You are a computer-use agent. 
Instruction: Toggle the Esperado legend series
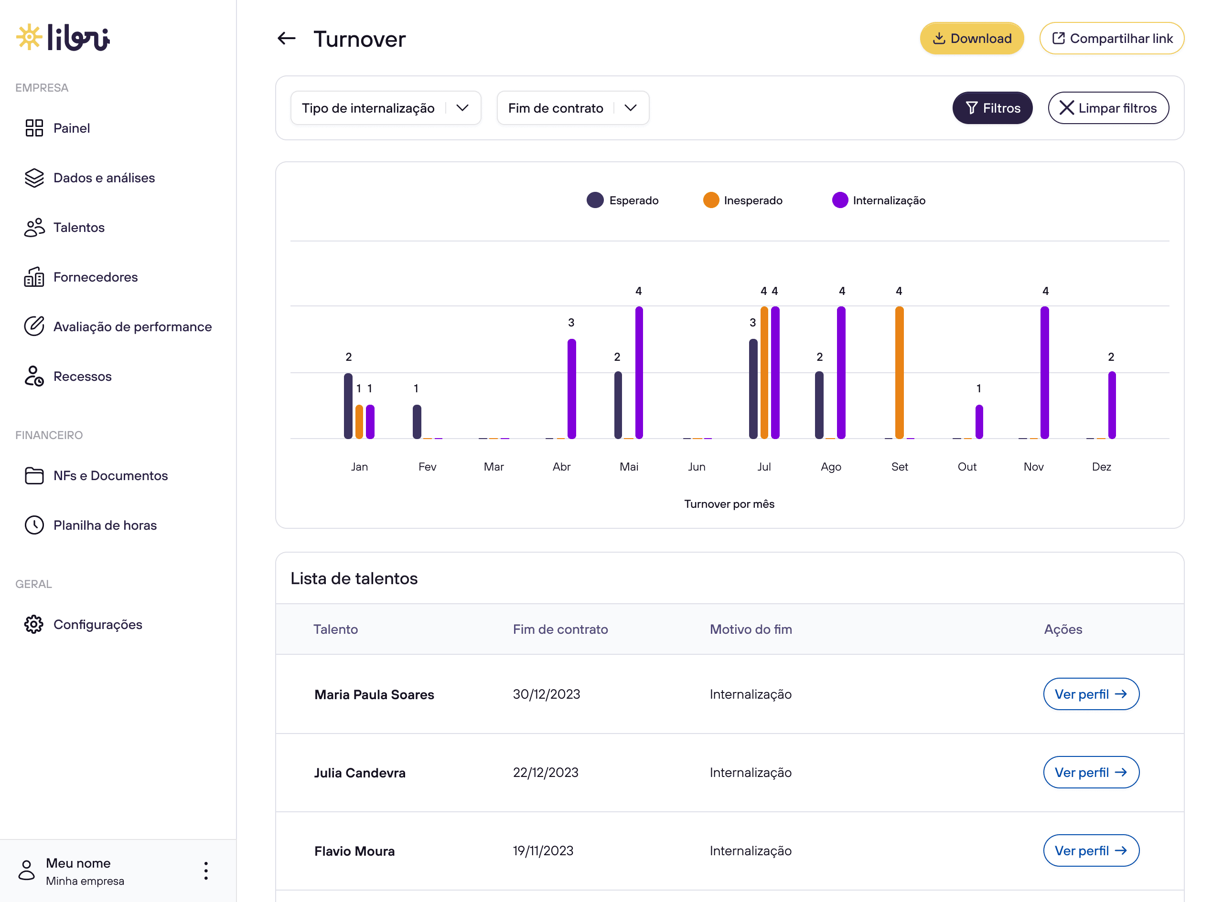[x=622, y=200]
